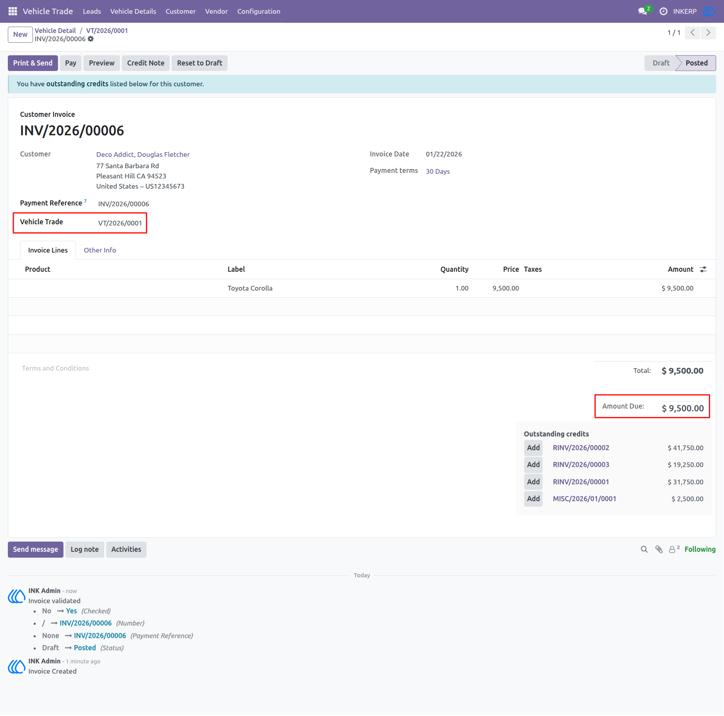Add outstanding credit RINV/2026/00001
The height and width of the screenshot is (716, 724).
[533, 482]
